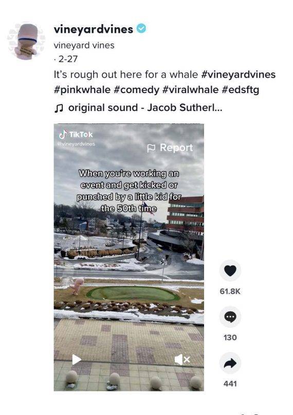Open the #viralwhale hashtag

[x=190, y=89]
